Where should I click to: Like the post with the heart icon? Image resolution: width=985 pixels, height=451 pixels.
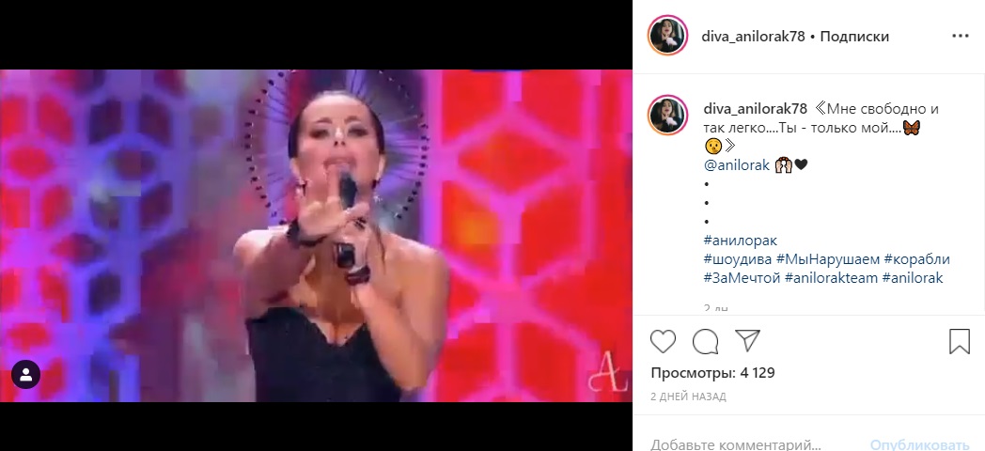point(663,341)
